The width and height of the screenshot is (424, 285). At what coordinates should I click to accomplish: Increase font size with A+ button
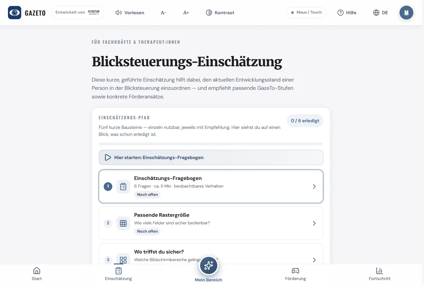[x=186, y=13]
